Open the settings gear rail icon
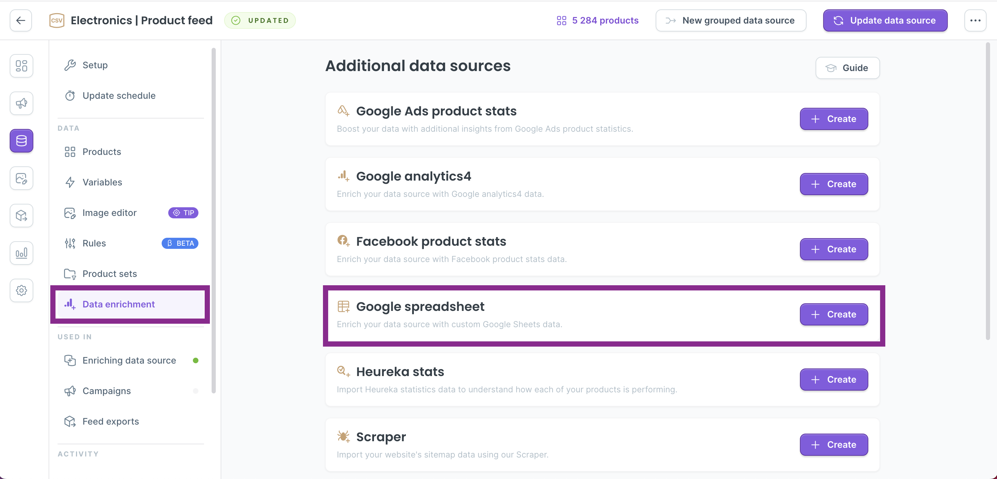The width and height of the screenshot is (997, 479). [21, 290]
